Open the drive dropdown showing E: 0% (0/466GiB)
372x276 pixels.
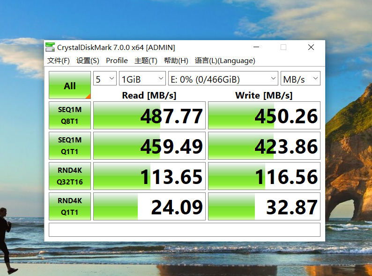[x=223, y=78]
